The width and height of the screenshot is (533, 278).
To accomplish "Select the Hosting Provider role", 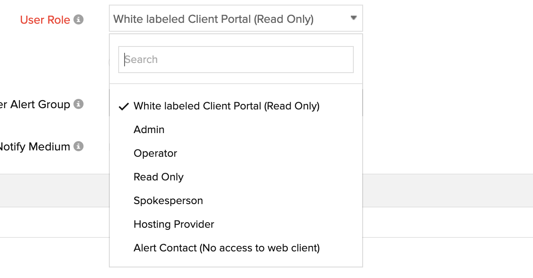I will click(x=174, y=224).
